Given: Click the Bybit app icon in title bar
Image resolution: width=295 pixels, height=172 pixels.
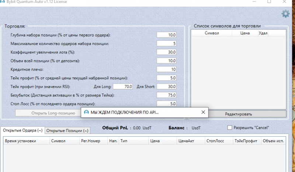Looking at the screenshot, I should point(2,1).
